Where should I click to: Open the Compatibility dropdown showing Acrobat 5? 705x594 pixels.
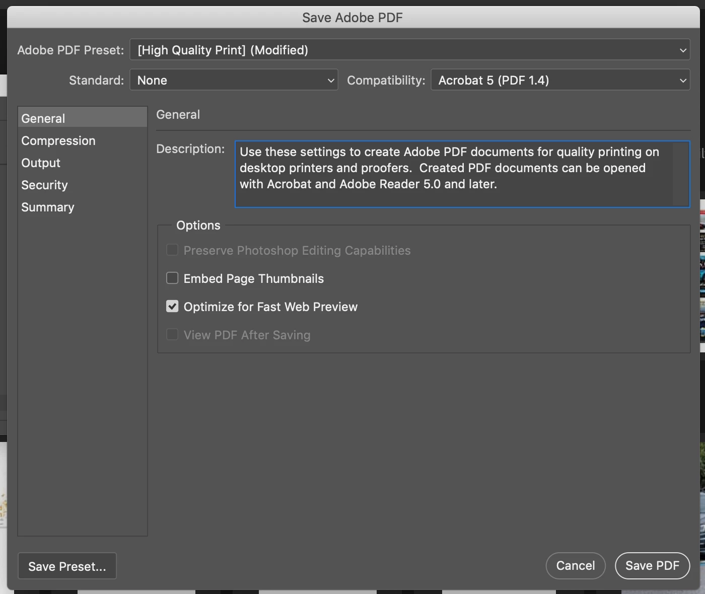point(560,80)
